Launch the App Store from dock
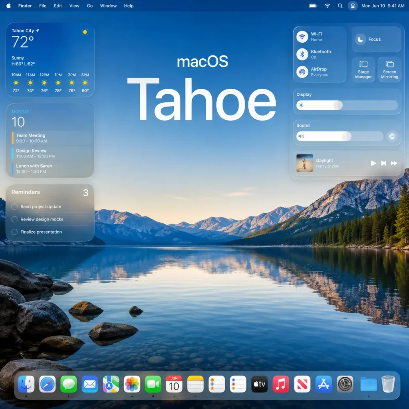The height and width of the screenshot is (409, 409). [324, 384]
